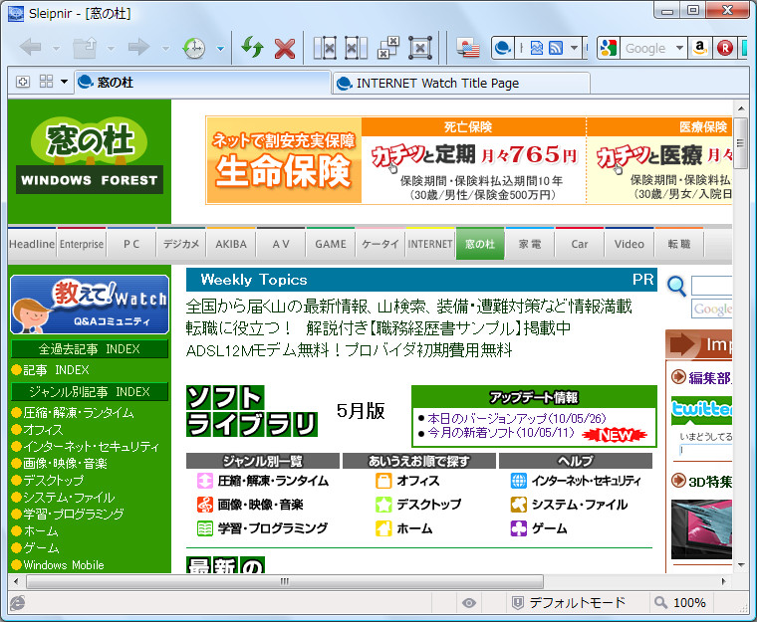This screenshot has width=757, height=622.
Task: Expand the folder-up dropdown arrow
Action: (111, 48)
